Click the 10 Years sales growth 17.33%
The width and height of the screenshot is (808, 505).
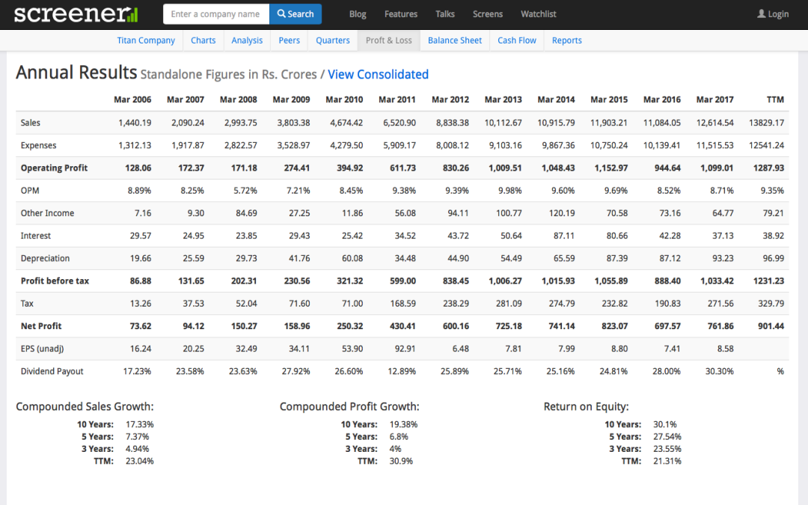[140, 425]
